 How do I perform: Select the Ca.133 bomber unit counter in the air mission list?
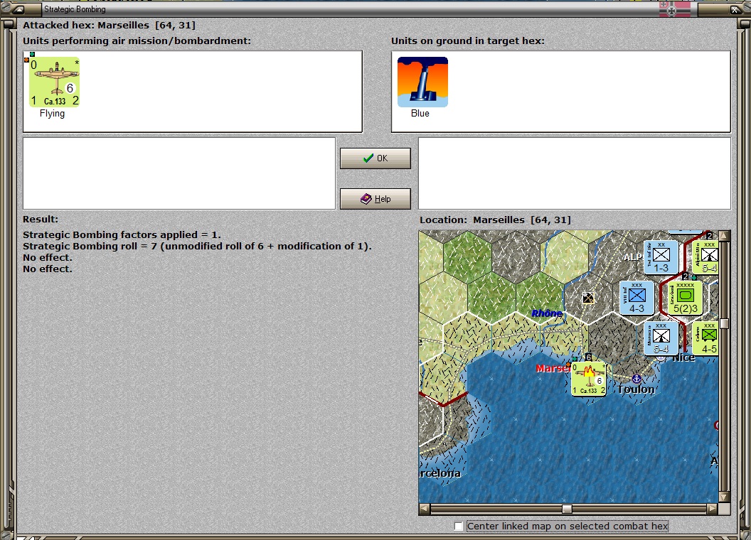54,82
